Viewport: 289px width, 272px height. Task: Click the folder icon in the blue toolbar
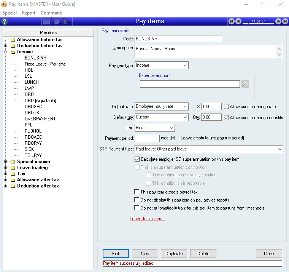46,21
